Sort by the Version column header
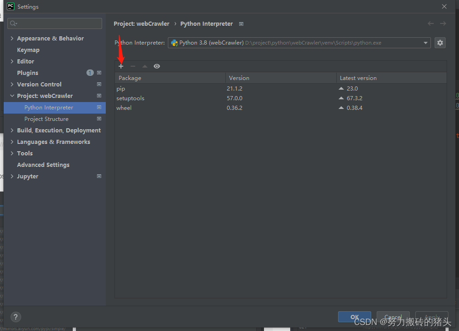This screenshot has height=331, width=459. pos(281,78)
